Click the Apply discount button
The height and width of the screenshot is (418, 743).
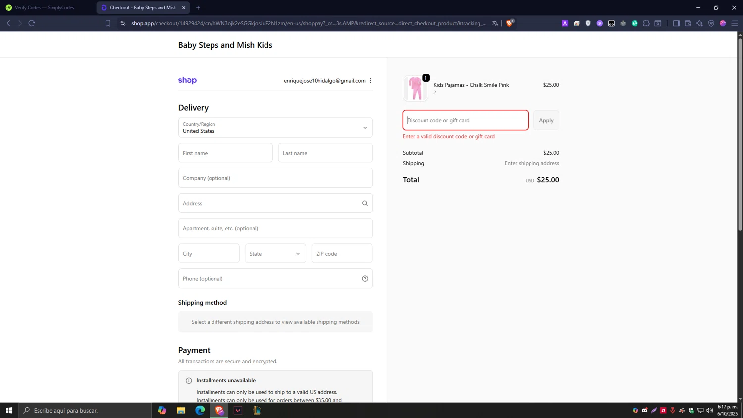(x=546, y=120)
